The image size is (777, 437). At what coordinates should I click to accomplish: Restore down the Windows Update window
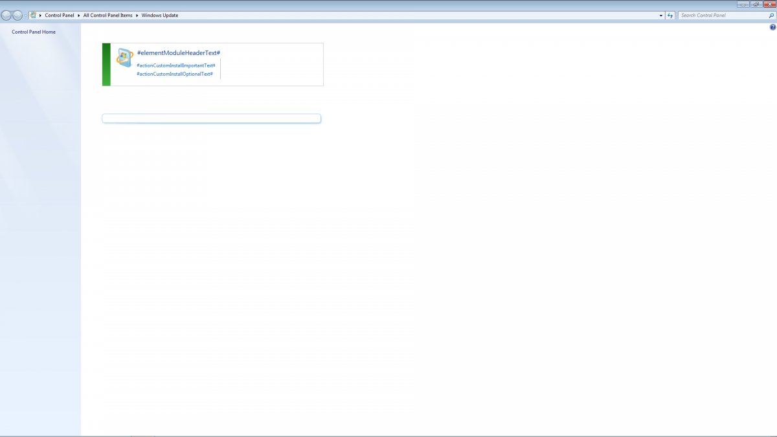(x=756, y=4)
